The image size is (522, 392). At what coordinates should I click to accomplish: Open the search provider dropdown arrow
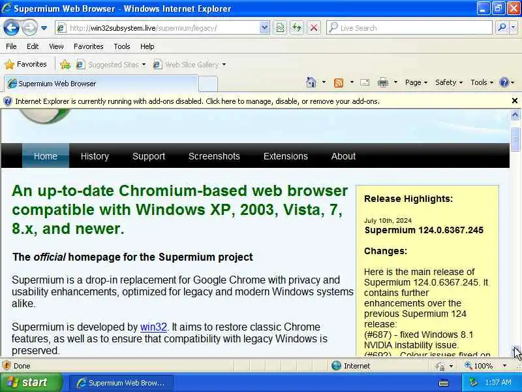click(x=514, y=28)
